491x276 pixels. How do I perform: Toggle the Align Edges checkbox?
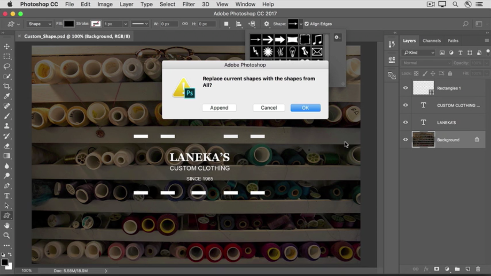point(306,24)
